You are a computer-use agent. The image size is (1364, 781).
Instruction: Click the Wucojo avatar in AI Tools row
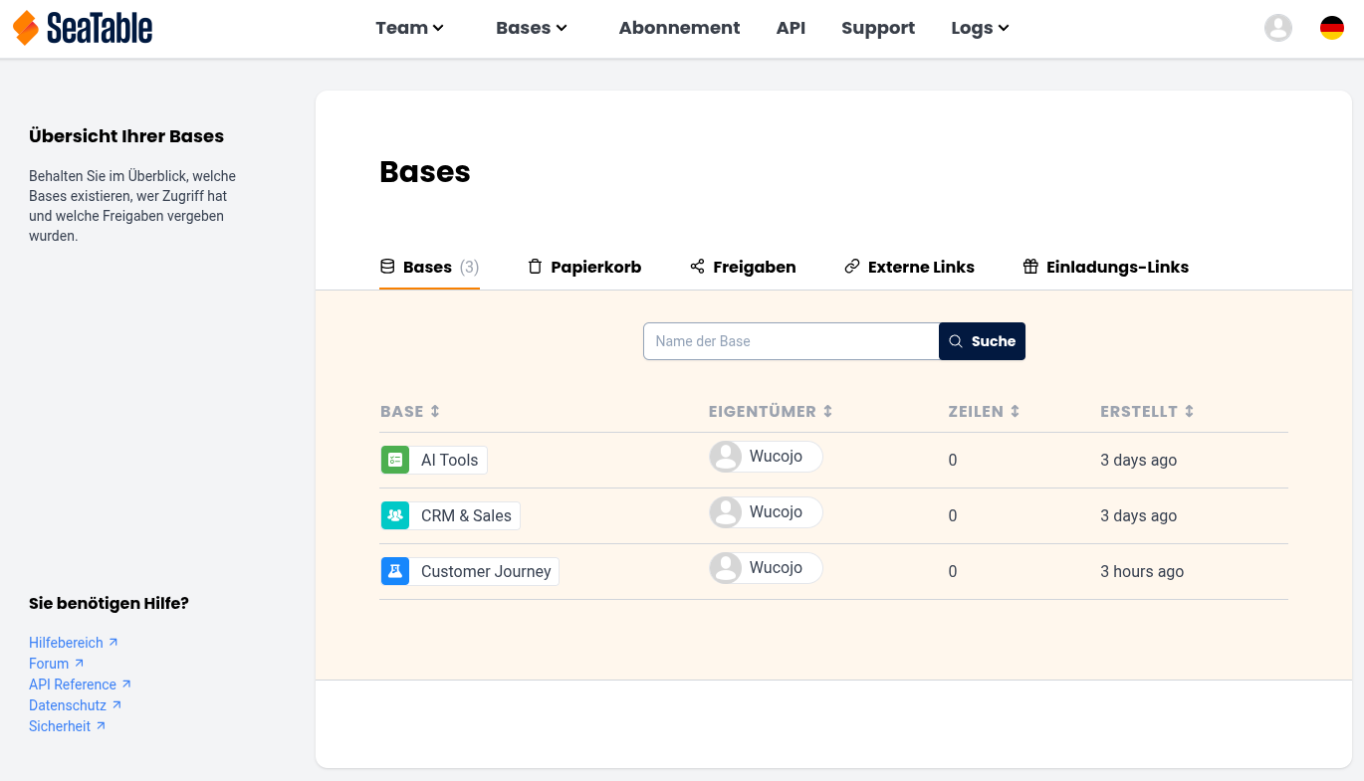point(726,457)
